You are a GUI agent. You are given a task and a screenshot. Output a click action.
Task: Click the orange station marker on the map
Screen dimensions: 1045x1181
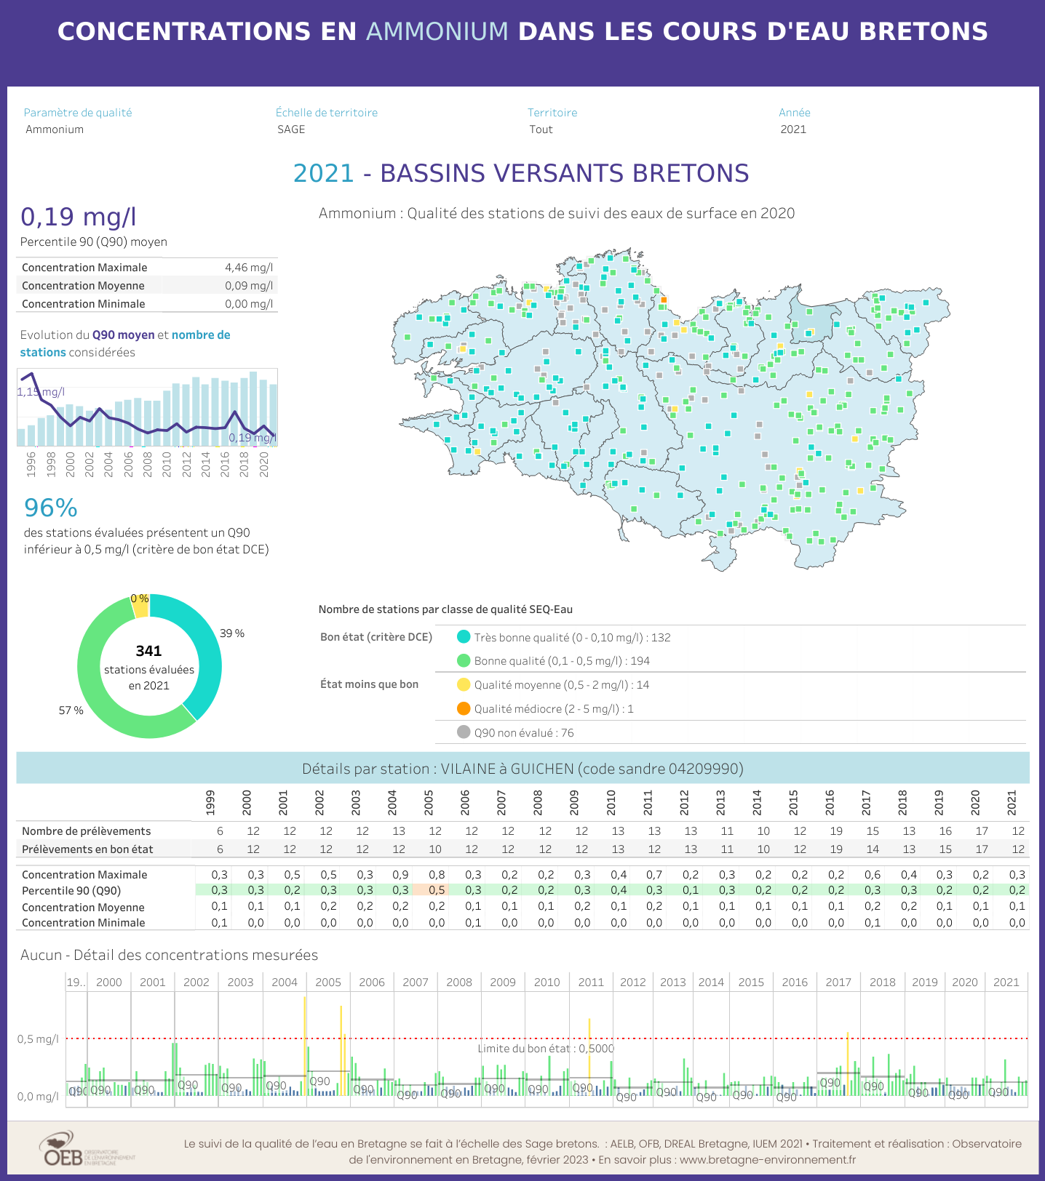click(664, 300)
